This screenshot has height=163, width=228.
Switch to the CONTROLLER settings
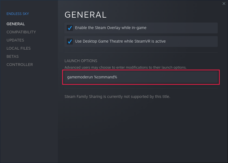click(19, 65)
